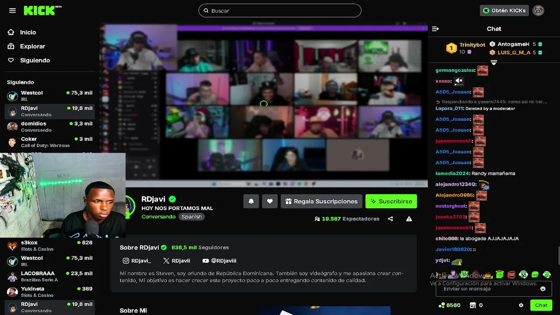
Task: Open Coker Call of Duty: Warzone channel
Action: [x=49, y=142]
